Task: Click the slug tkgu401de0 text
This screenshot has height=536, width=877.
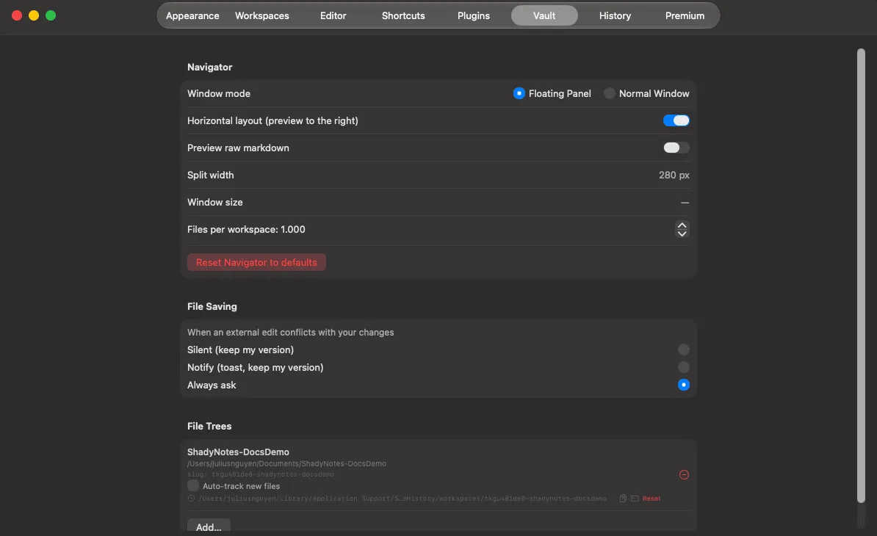Action: tap(261, 474)
